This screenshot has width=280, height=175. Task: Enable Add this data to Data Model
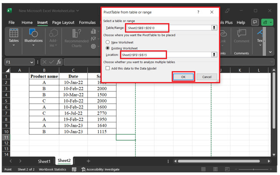coord(108,68)
